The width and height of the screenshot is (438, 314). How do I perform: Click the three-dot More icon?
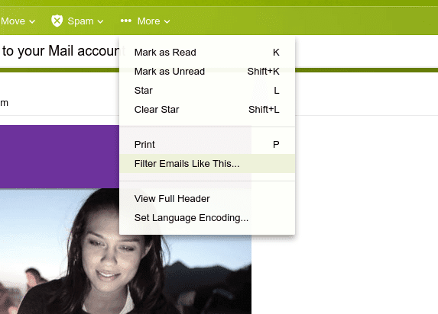coord(125,21)
